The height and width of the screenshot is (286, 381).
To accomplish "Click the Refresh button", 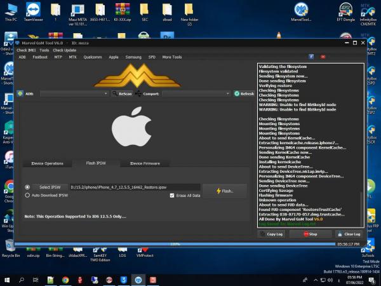I will (x=244, y=93).
